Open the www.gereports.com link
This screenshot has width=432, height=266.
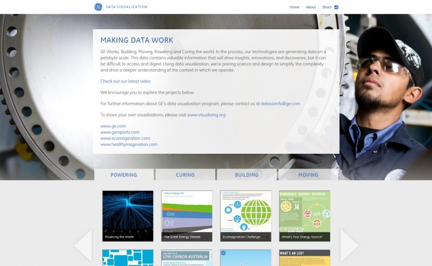(120, 132)
